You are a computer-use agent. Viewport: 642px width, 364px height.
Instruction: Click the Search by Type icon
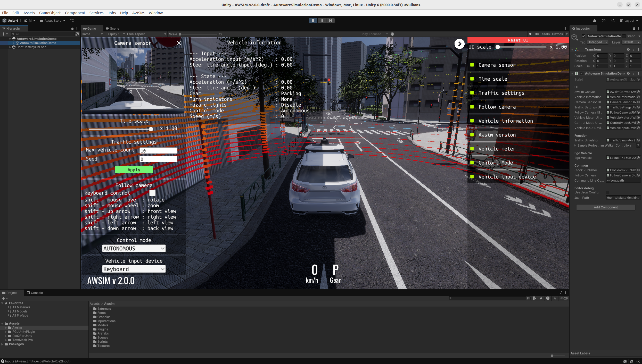(534, 298)
